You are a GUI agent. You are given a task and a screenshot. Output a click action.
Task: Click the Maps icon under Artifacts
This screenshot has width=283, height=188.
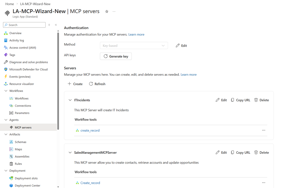[11, 149]
